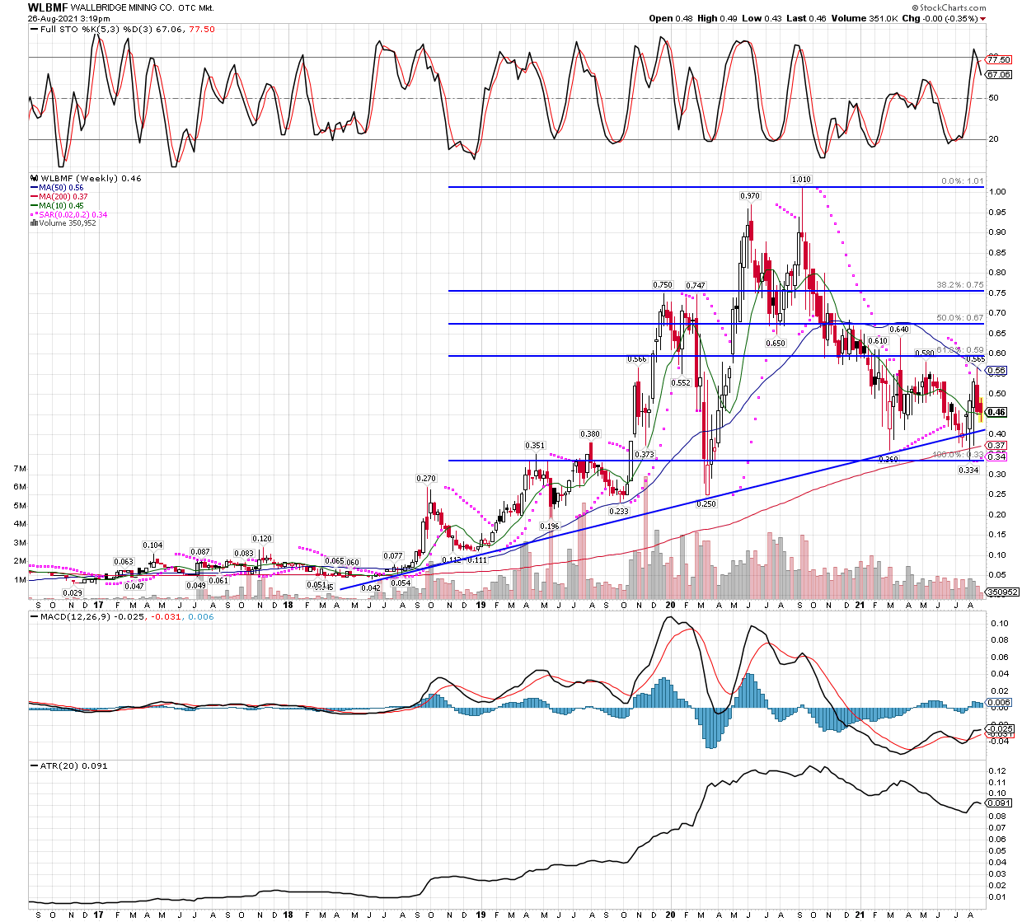The height and width of the screenshot is (922, 1022).
Task: Click the WLBMF (Weekly) 0.46 legend text
Action: pyautogui.click(x=91, y=178)
